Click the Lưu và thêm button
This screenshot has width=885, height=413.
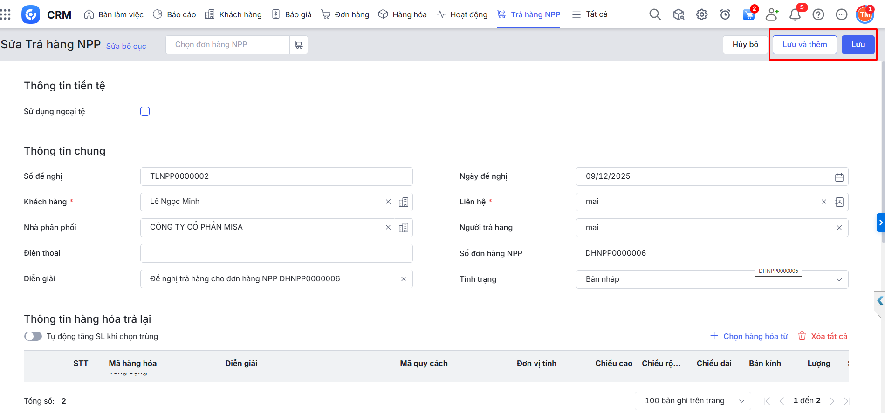tap(804, 45)
